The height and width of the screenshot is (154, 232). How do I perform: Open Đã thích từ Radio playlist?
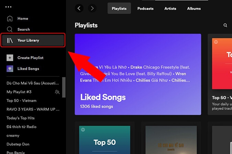click(21, 127)
